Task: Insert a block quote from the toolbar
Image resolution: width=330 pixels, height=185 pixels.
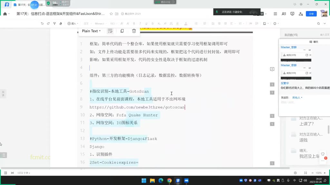Action: point(250,23)
